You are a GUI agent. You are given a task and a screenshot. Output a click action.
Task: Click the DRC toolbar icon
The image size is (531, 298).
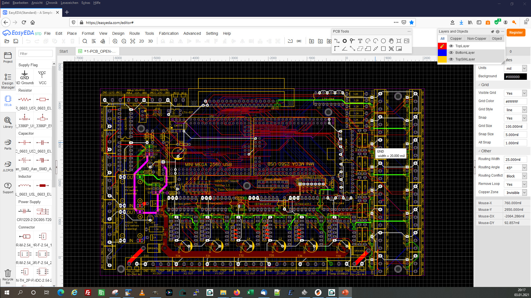click(299, 41)
